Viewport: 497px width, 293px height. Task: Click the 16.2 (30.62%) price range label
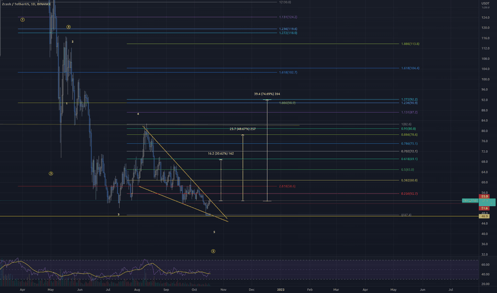(221, 153)
